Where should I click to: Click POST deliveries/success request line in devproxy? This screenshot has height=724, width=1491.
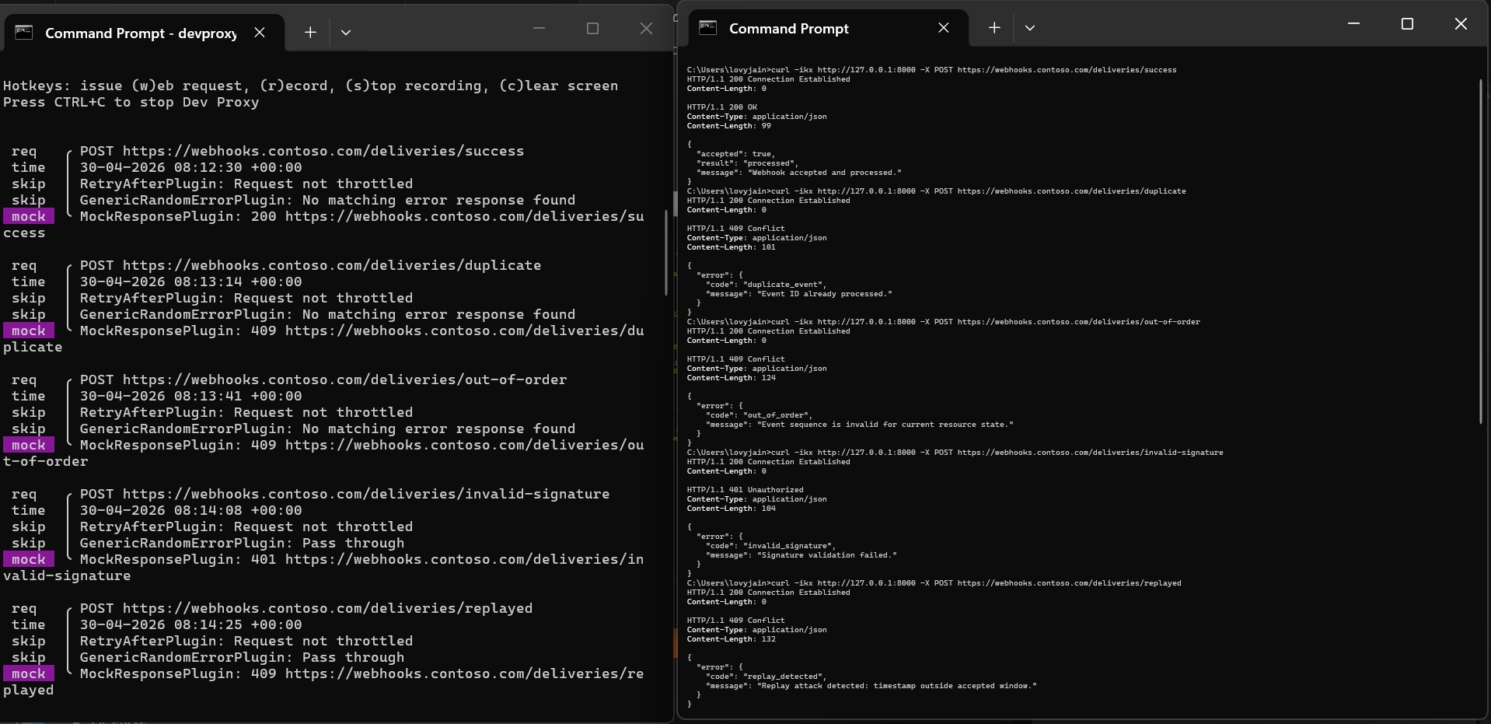[302, 151]
